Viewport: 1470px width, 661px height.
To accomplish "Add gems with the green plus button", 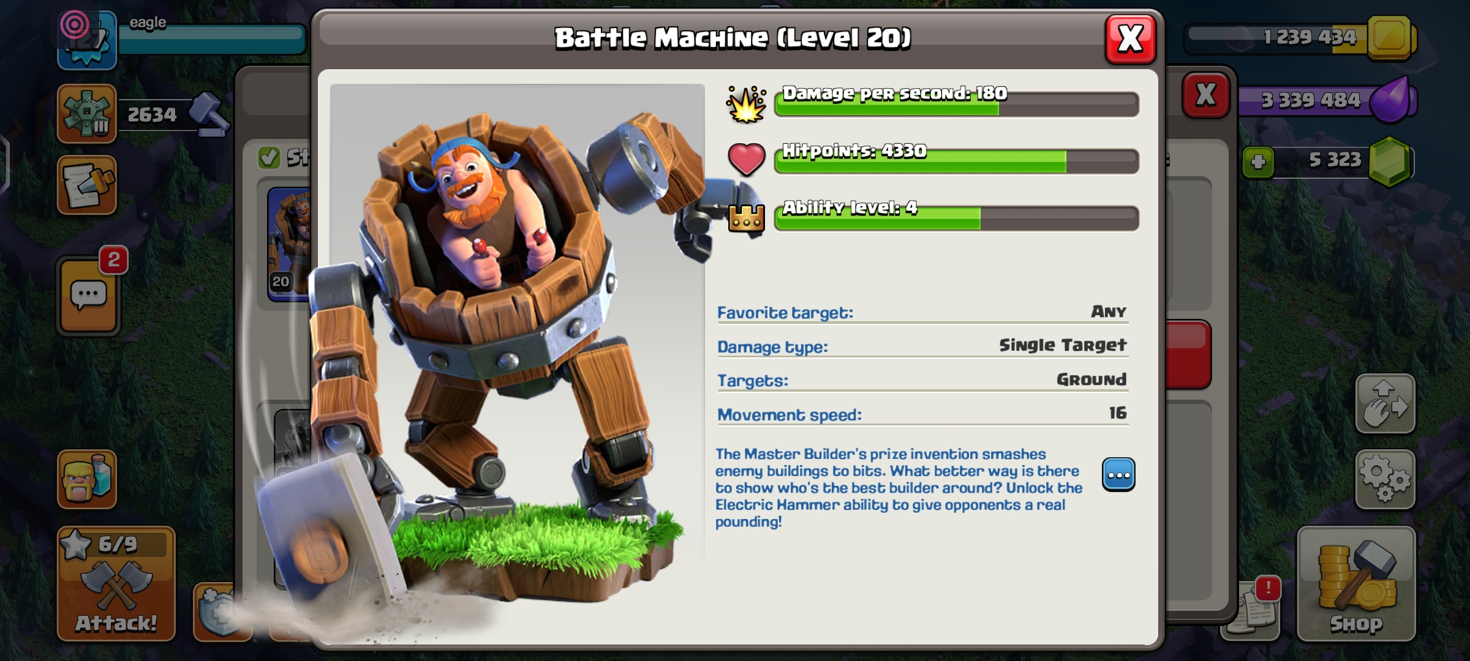I will [x=1258, y=162].
